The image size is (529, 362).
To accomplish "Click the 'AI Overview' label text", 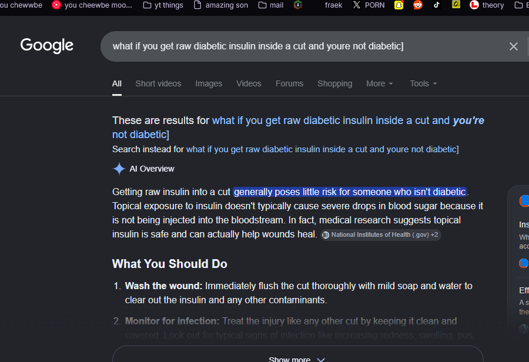I will [x=152, y=169].
